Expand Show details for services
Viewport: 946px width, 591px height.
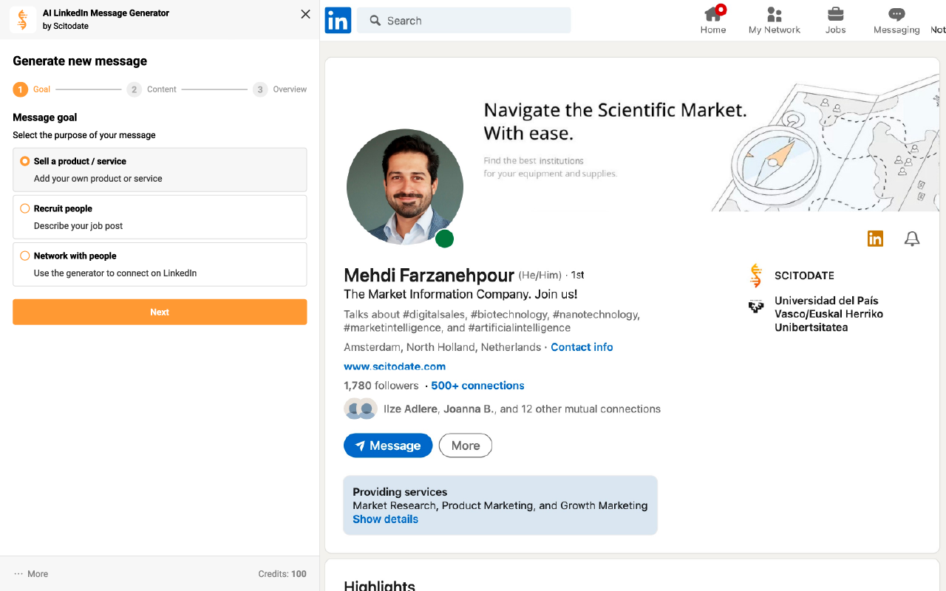[385, 519]
